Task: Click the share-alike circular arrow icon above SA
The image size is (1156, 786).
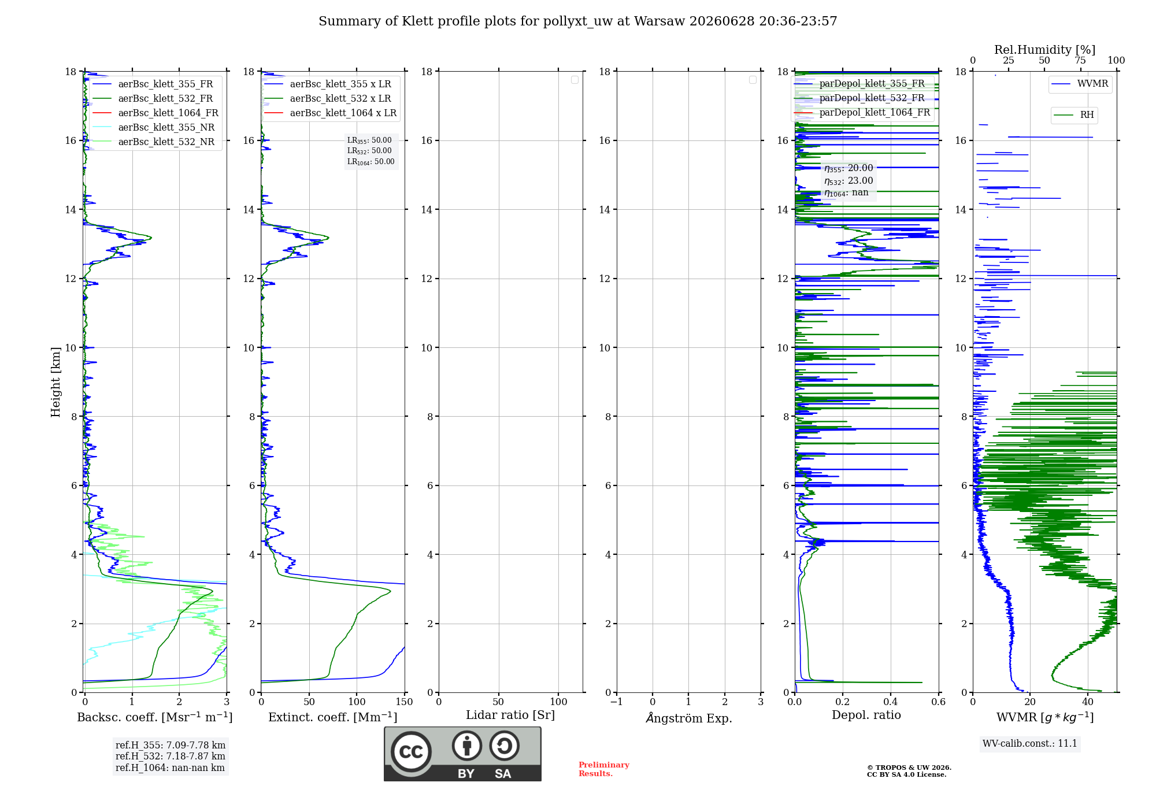Action: tap(504, 746)
